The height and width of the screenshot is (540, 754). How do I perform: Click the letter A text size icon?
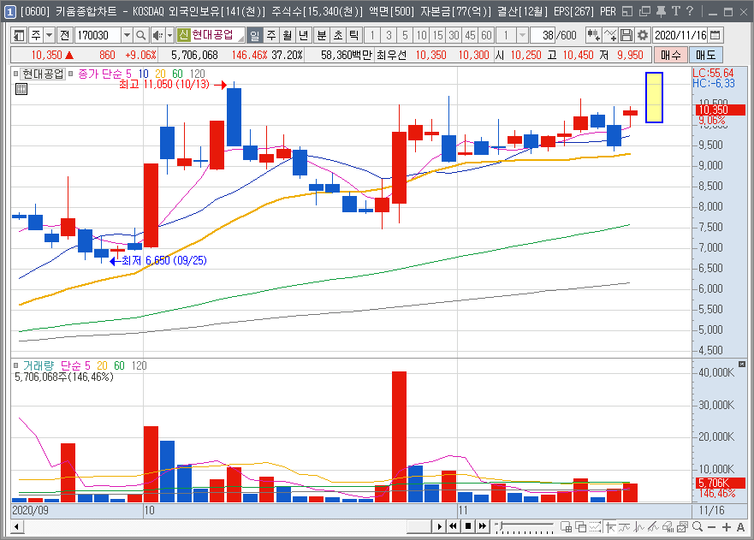[x=740, y=527]
